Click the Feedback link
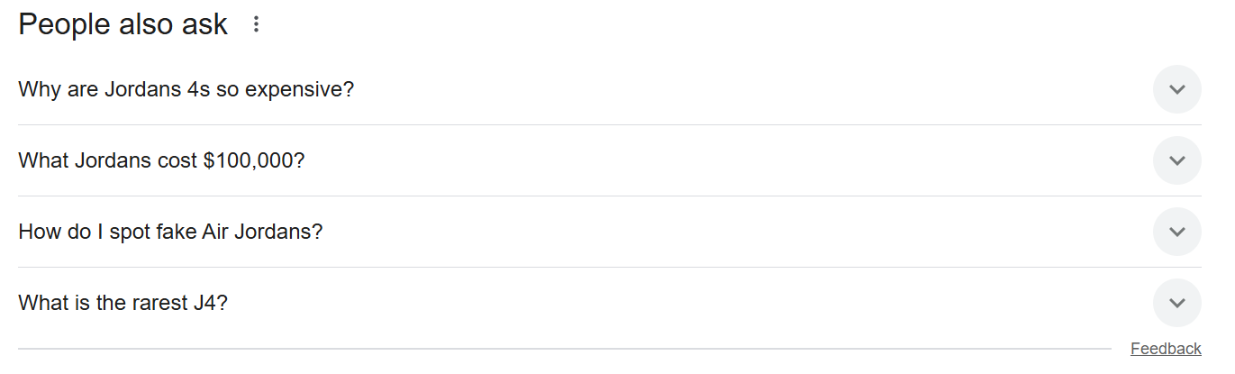The image size is (1235, 374). [x=1166, y=349]
